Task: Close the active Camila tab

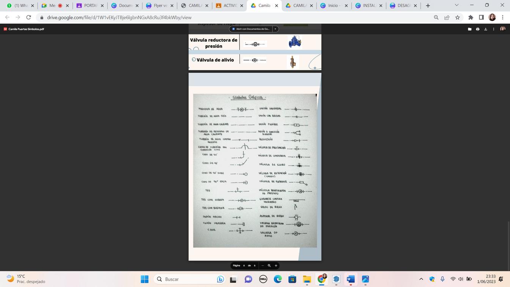Action: (276, 6)
